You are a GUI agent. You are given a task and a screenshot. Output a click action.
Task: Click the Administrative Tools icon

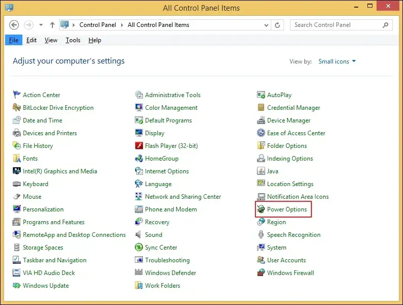click(139, 95)
